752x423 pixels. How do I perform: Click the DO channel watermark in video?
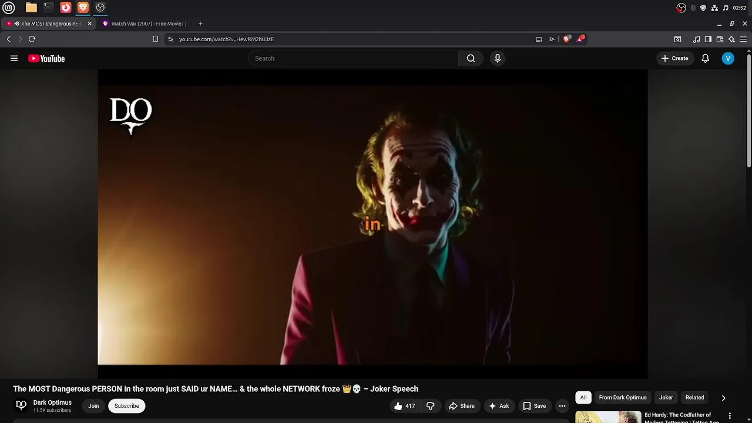tap(131, 116)
